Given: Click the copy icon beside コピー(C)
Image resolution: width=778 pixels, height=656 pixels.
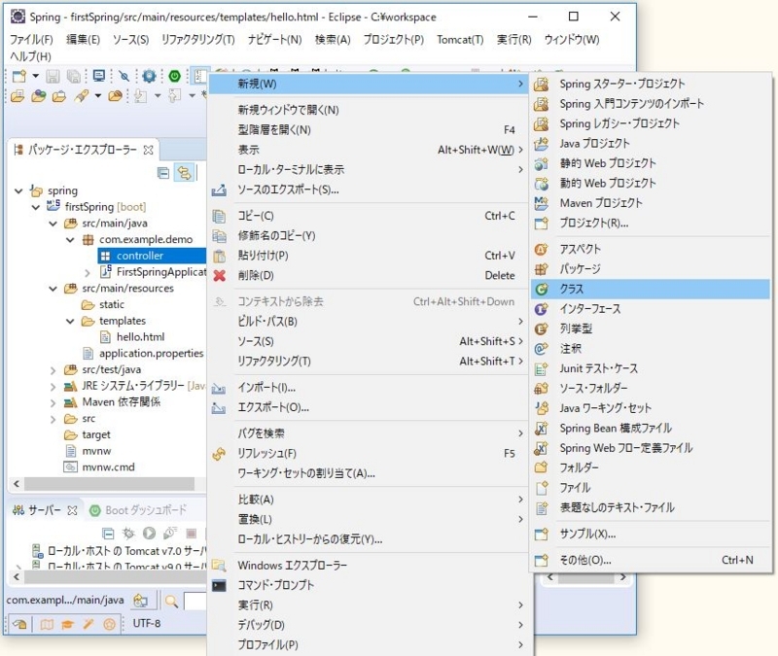Looking at the screenshot, I should pyautogui.click(x=219, y=216).
